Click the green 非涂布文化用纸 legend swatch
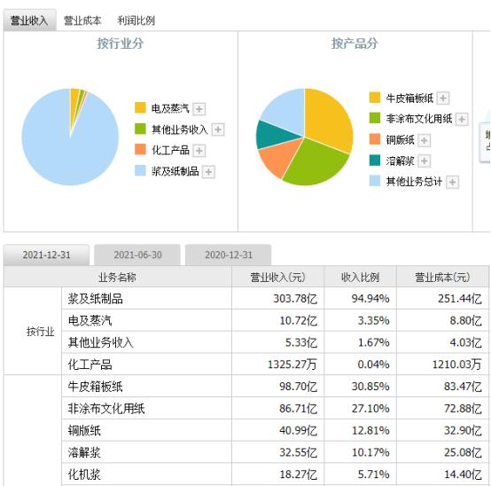 tap(375, 118)
